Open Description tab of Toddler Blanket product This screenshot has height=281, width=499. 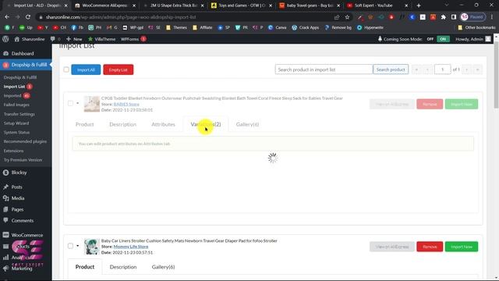pos(123,124)
